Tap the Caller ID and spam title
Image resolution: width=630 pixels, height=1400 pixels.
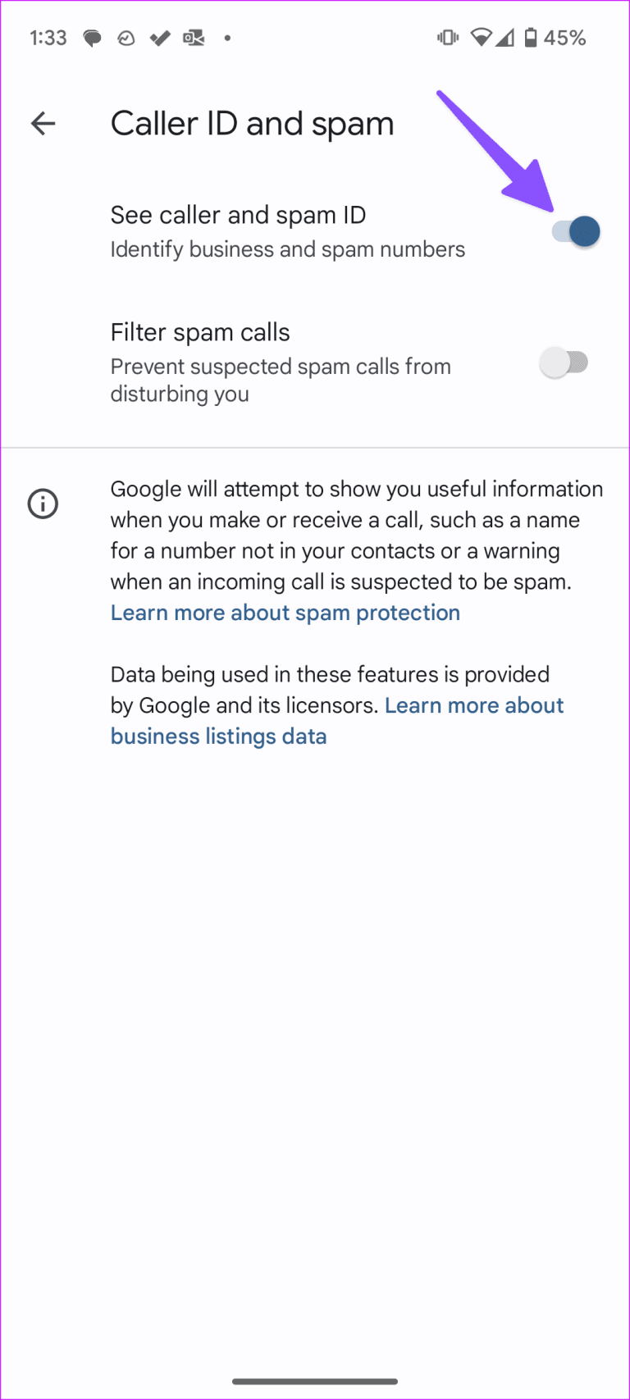click(x=252, y=123)
